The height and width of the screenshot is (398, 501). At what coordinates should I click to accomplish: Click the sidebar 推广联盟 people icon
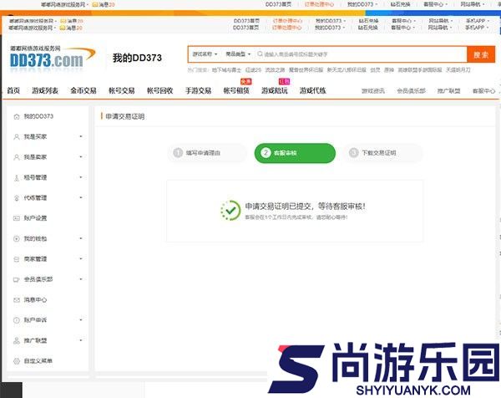[x=17, y=341]
